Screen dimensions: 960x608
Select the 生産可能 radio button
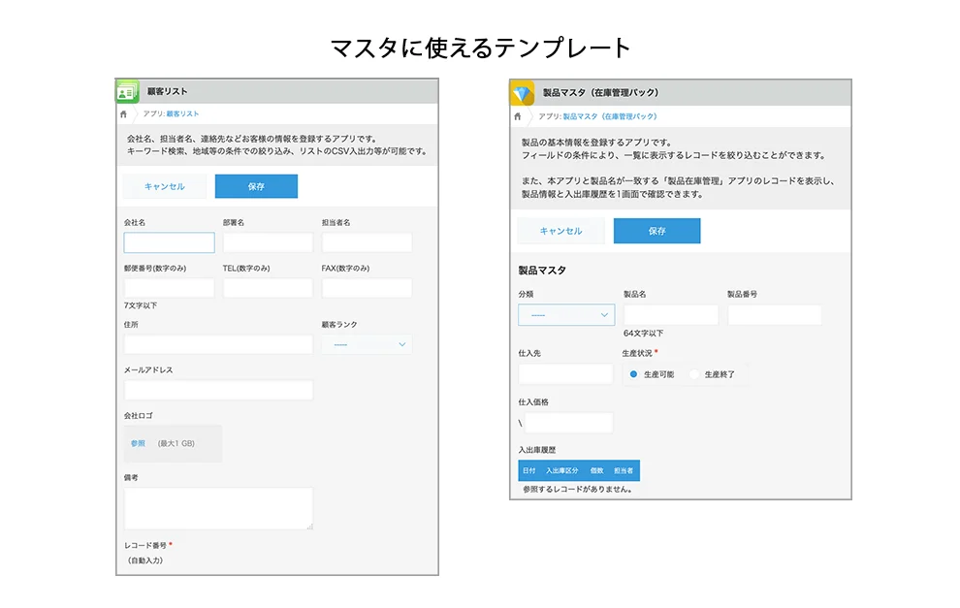pyautogui.click(x=633, y=374)
